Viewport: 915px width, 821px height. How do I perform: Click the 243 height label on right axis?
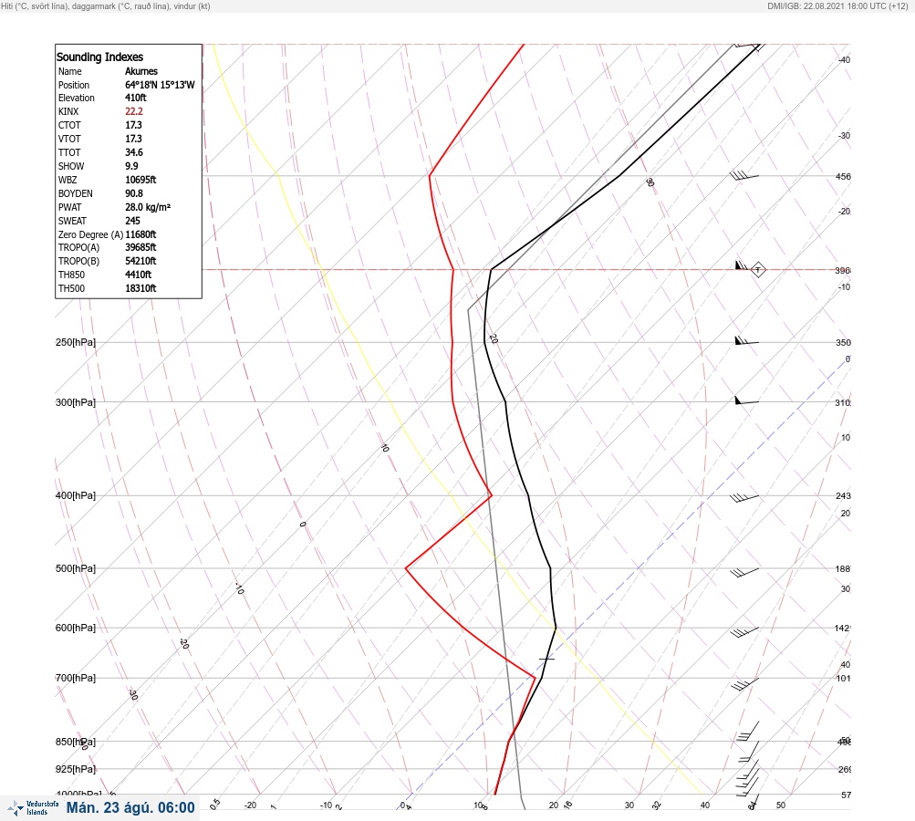[843, 496]
